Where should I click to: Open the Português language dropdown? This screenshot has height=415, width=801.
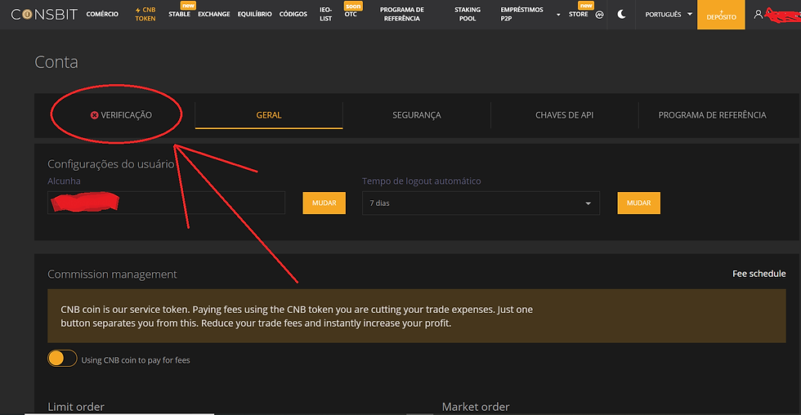point(669,14)
